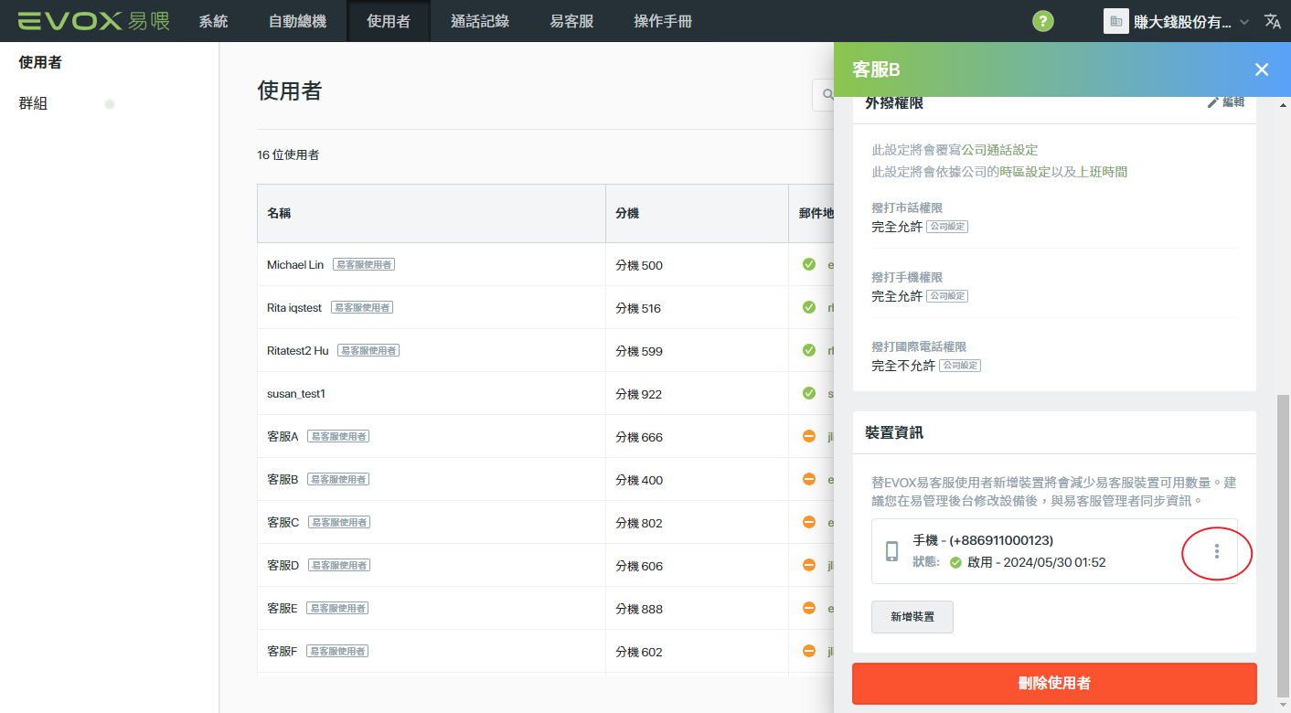Click the green check icon on Ritatest2 Hu row
1291x713 pixels.
(809, 350)
